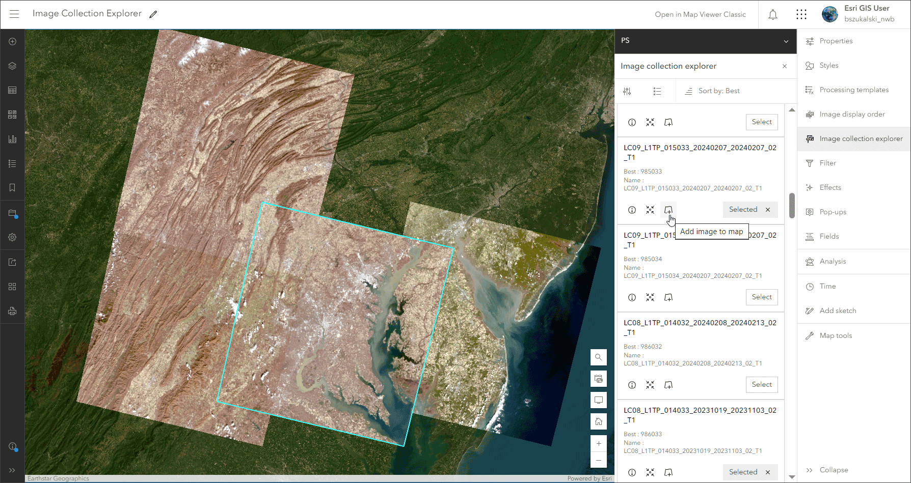Click the image list scrollbar down arrow
Viewport: 911px width, 483px height.
792,477
